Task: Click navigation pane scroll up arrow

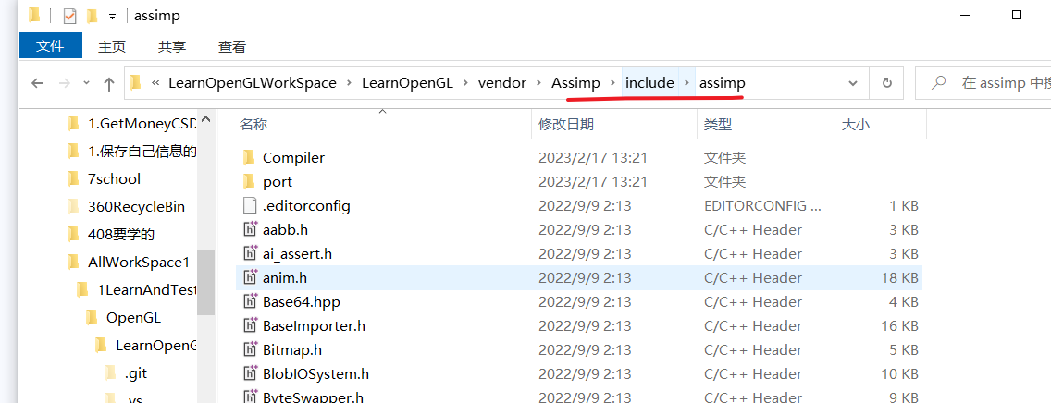Action: pyautogui.click(x=206, y=120)
